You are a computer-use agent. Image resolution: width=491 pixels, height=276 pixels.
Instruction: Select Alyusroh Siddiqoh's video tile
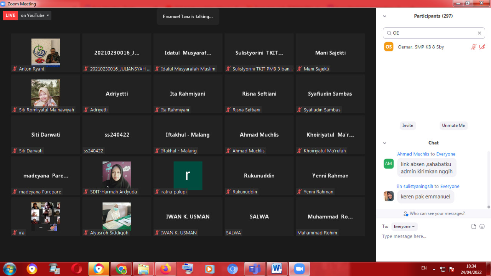[117, 217]
